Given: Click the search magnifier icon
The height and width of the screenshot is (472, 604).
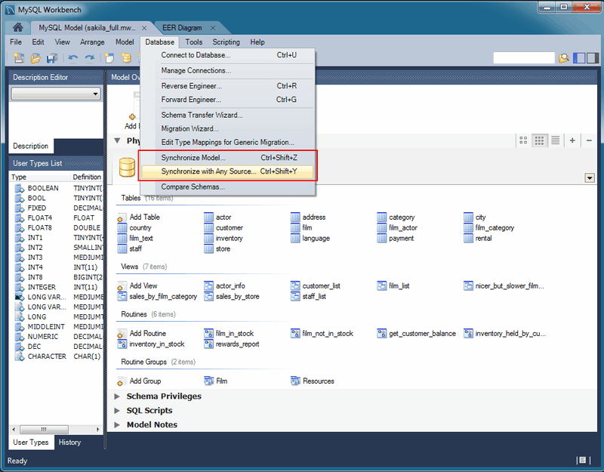Looking at the screenshot, I should click(x=564, y=58).
